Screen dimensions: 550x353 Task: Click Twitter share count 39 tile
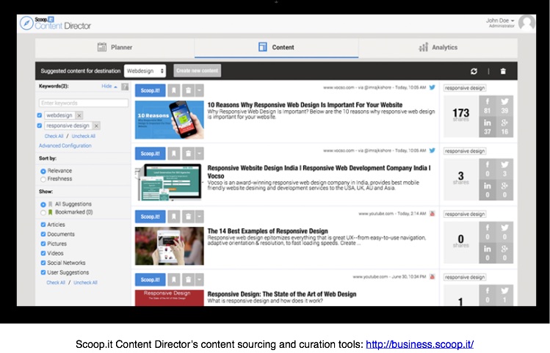pyautogui.click(x=504, y=106)
